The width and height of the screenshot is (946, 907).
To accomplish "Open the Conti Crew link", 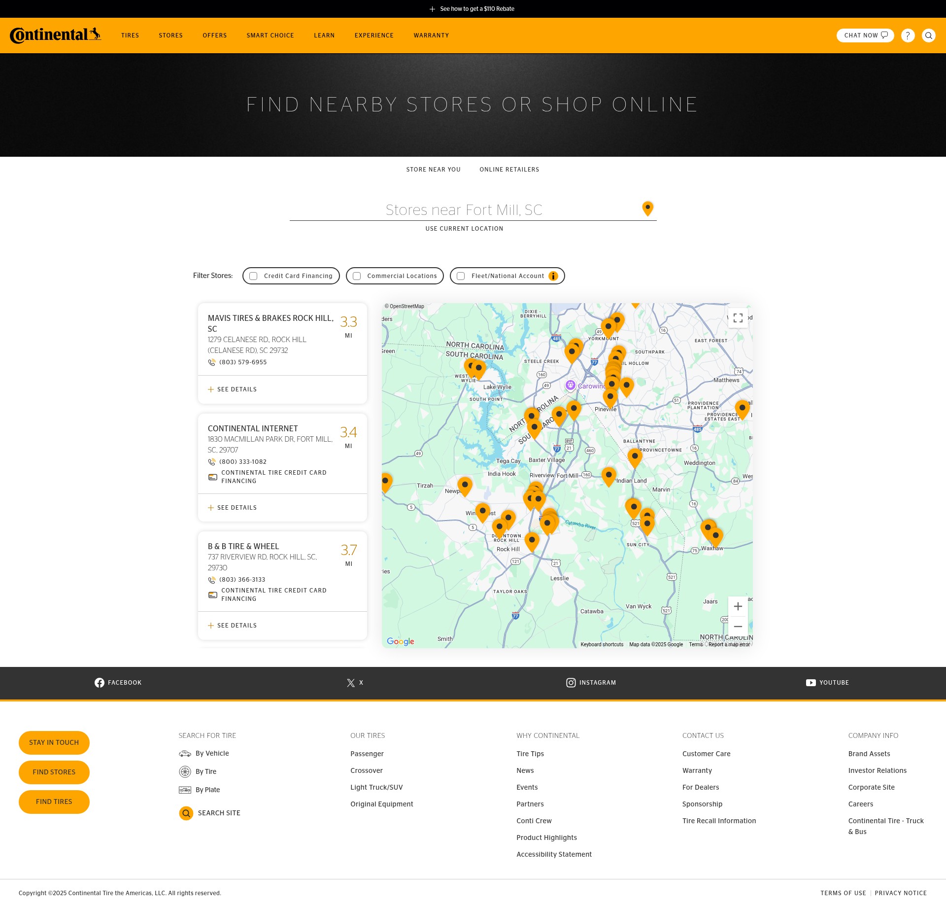I will click(534, 821).
